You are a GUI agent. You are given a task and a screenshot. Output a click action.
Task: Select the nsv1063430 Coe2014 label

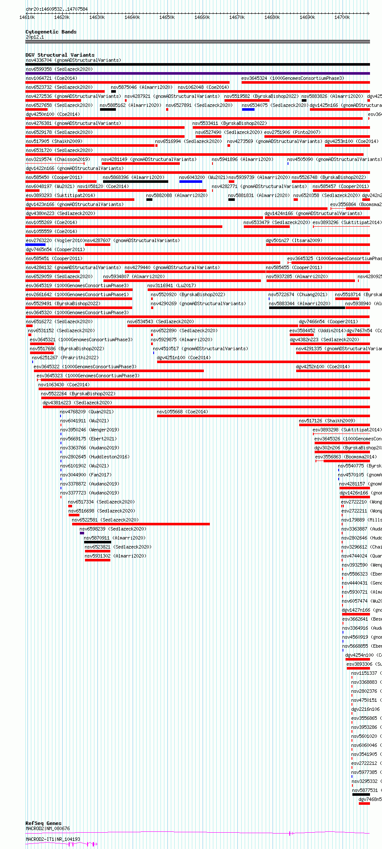(x=64, y=385)
